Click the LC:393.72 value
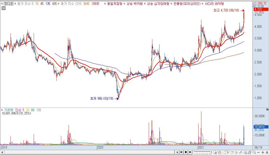Image resolution: width=270 pixels, height=155 pixels. pos(260,3)
